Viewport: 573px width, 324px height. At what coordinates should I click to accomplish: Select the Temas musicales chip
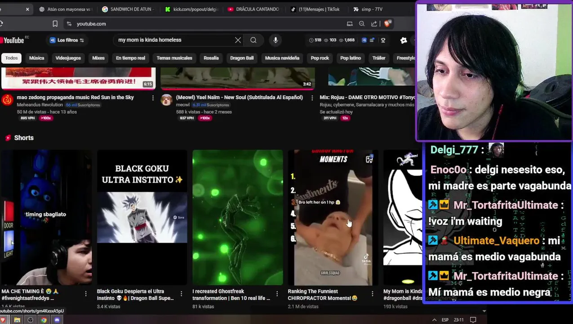tap(174, 58)
